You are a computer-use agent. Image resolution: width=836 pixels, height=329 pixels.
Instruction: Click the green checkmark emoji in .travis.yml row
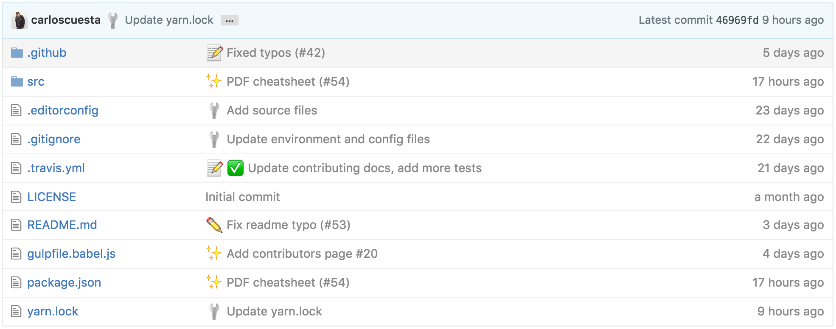click(235, 168)
